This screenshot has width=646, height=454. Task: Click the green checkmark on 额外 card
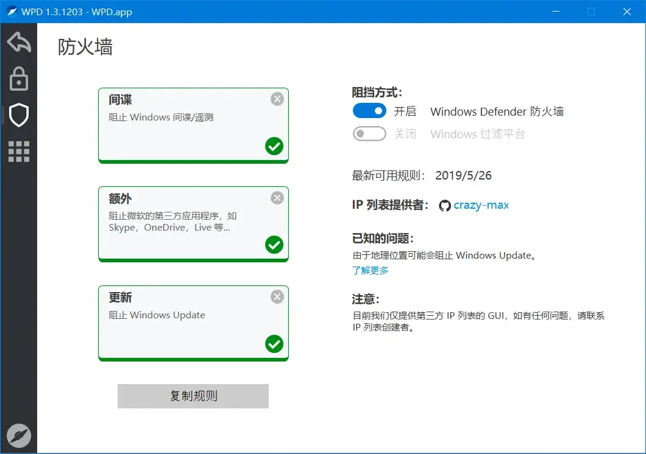pos(274,245)
